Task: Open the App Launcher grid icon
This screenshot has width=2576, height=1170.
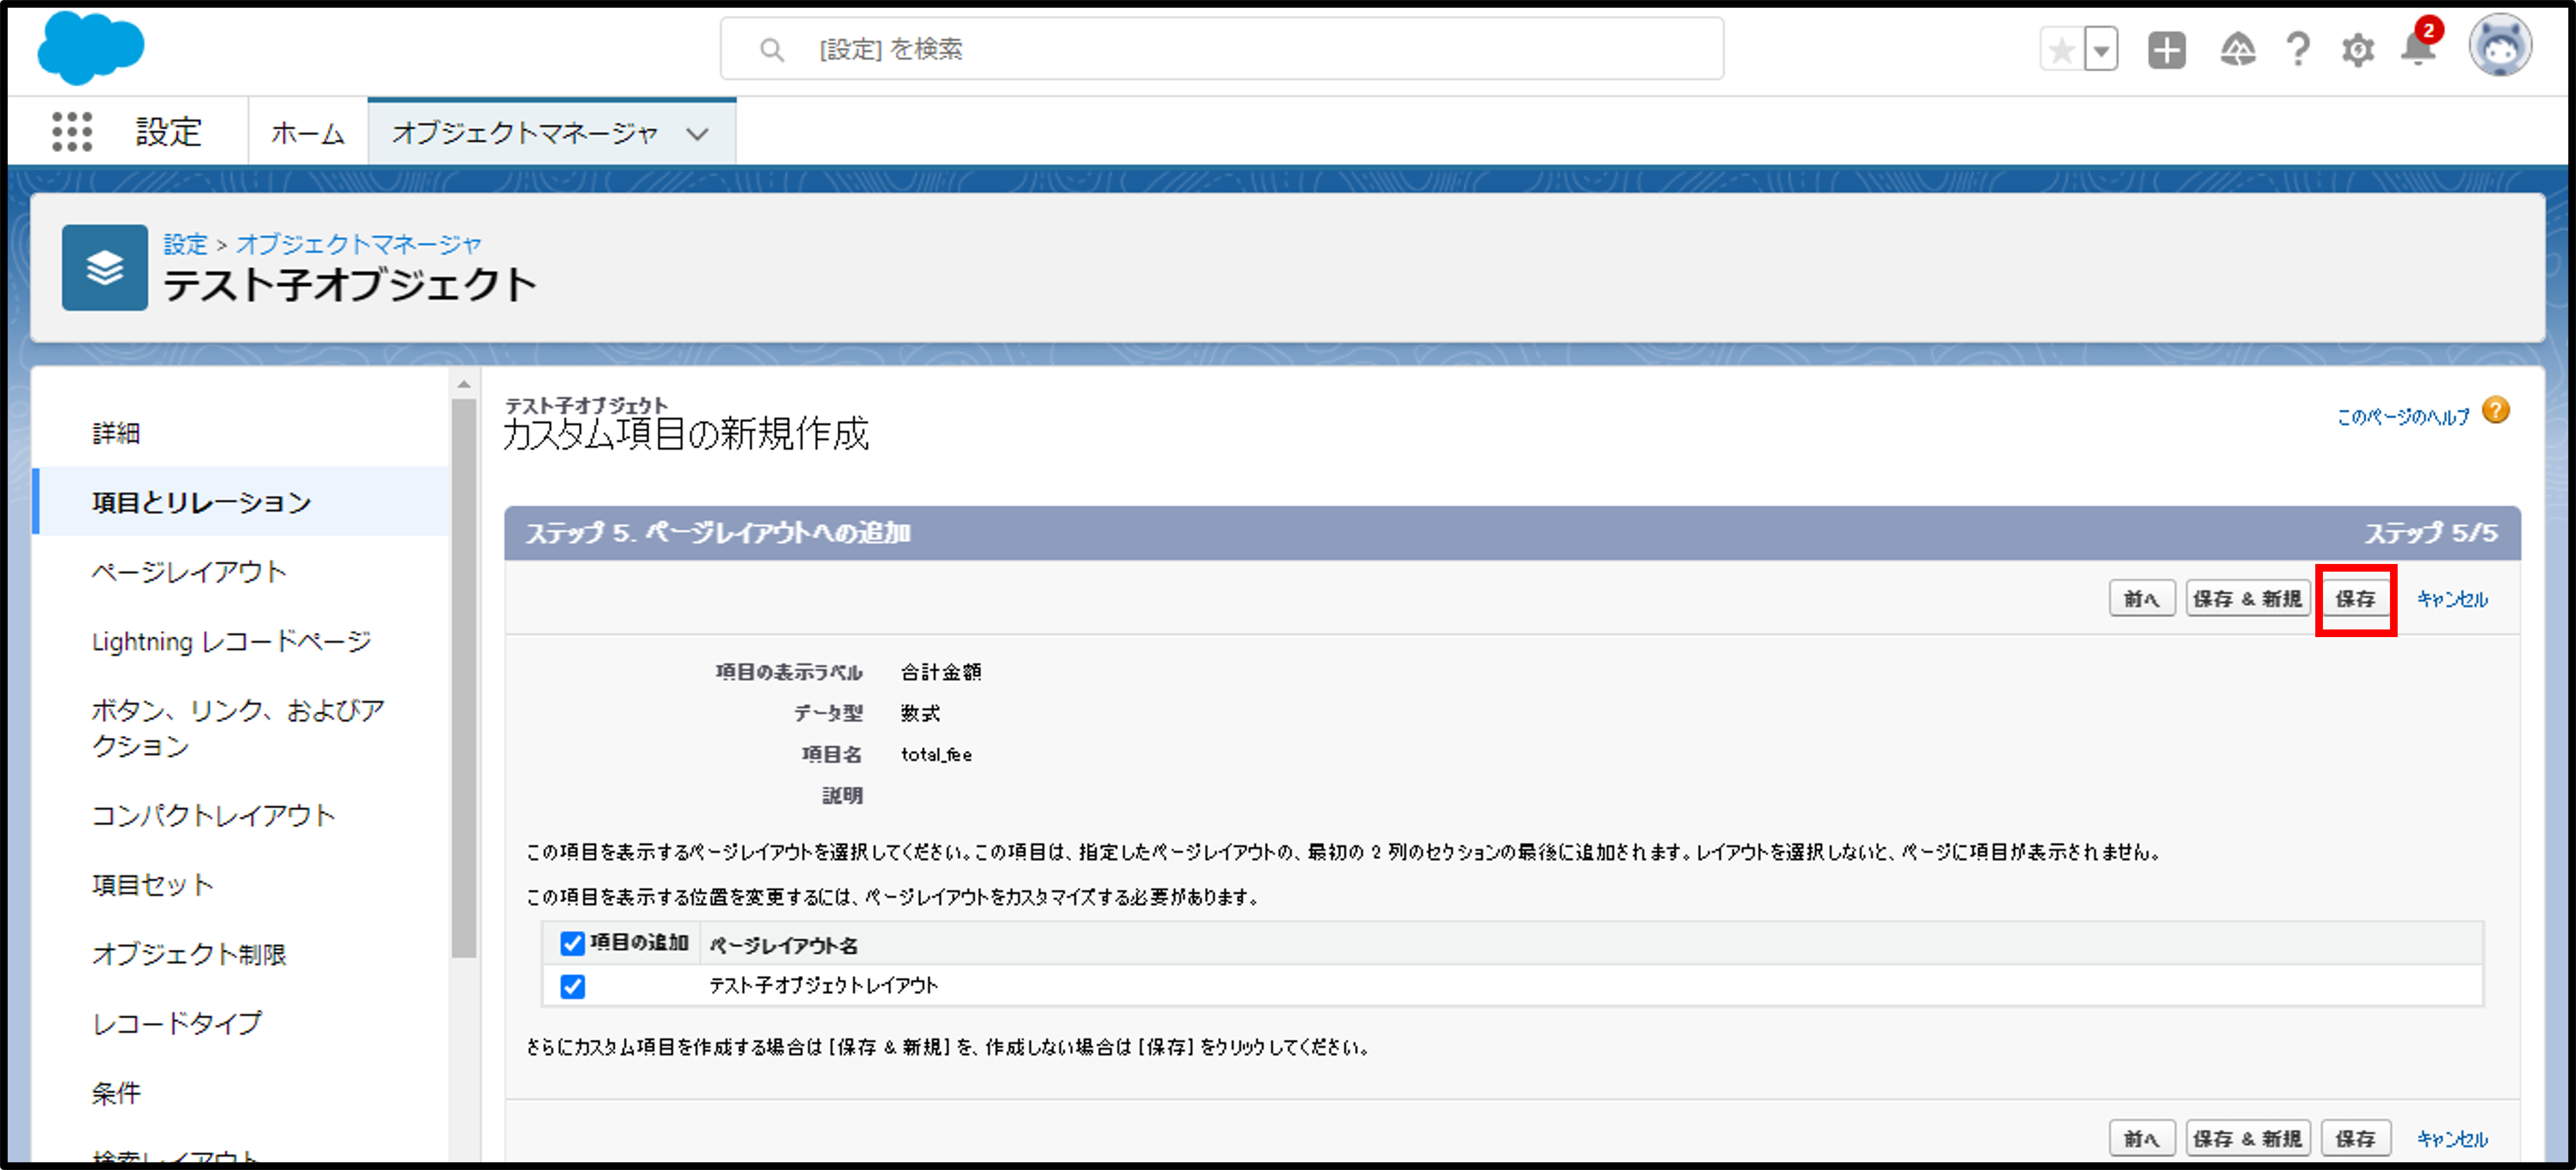Action: tap(72, 132)
